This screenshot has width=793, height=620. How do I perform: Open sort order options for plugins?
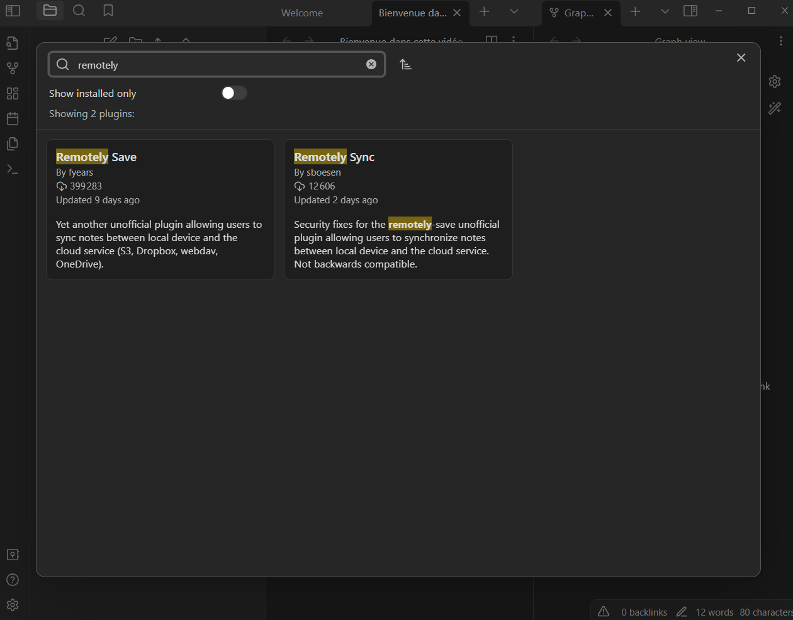[406, 64]
